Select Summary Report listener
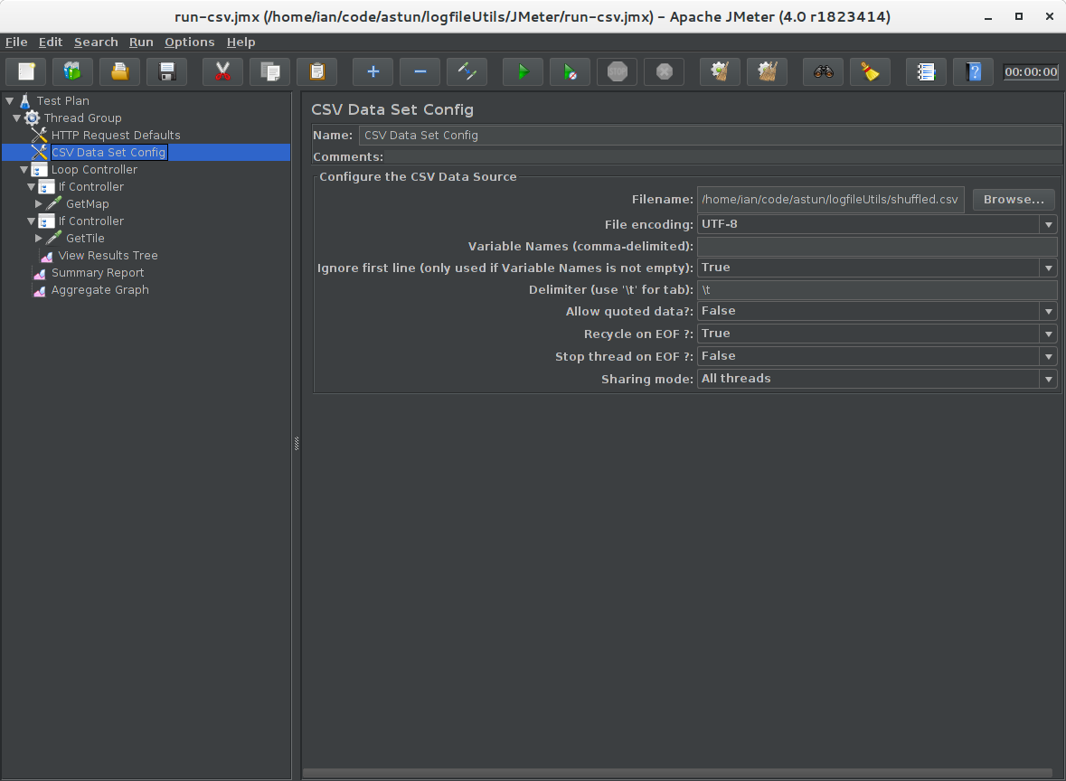1066x781 pixels. [98, 273]
